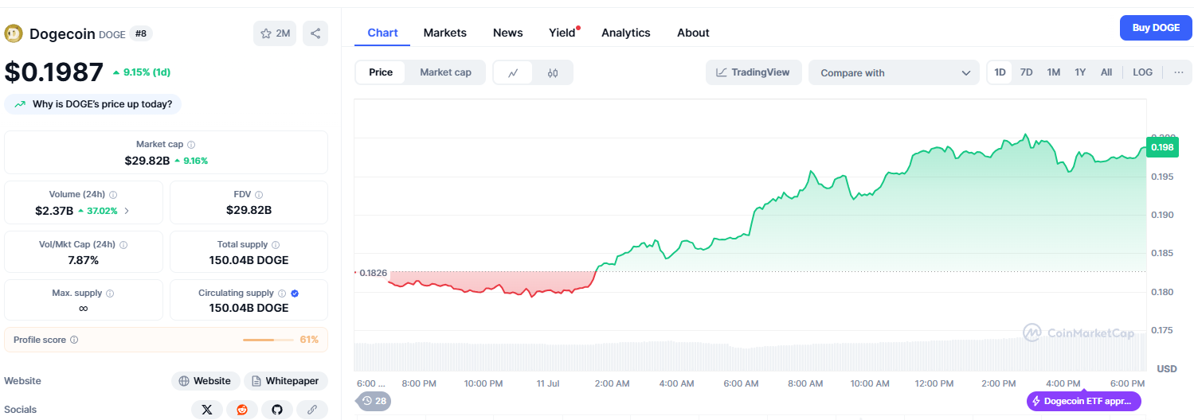Select 1Y time range

[x=1080, y=72]
